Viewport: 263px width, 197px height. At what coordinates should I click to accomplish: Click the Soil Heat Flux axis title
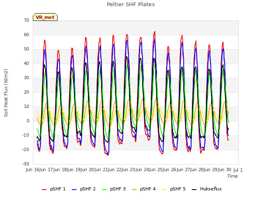(6, 93)
